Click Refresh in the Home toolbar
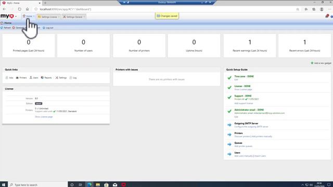333x187 pixels. [x=6, y=28]
